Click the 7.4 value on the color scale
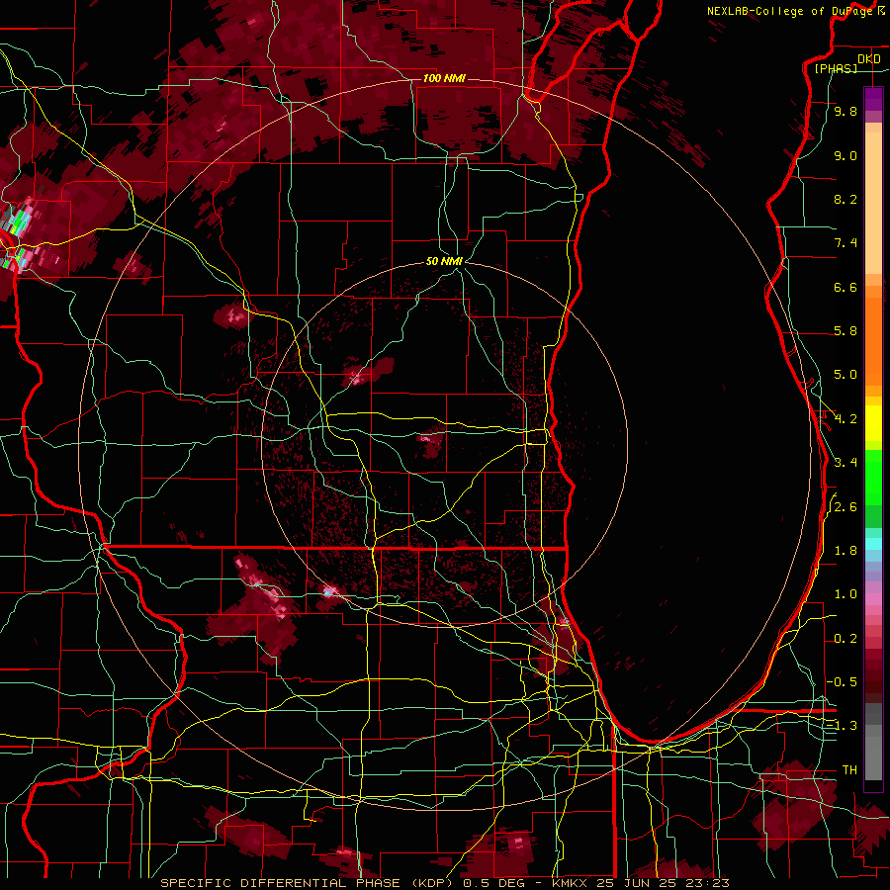890x890 pixels. [x=845, y=243]
